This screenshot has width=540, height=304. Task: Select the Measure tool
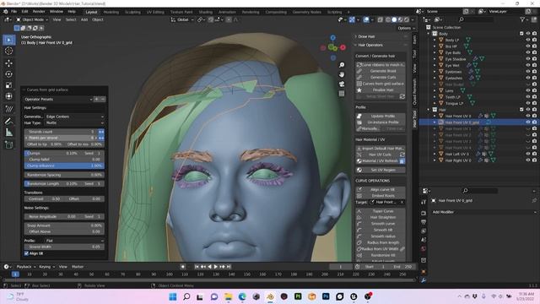point(9,133)
